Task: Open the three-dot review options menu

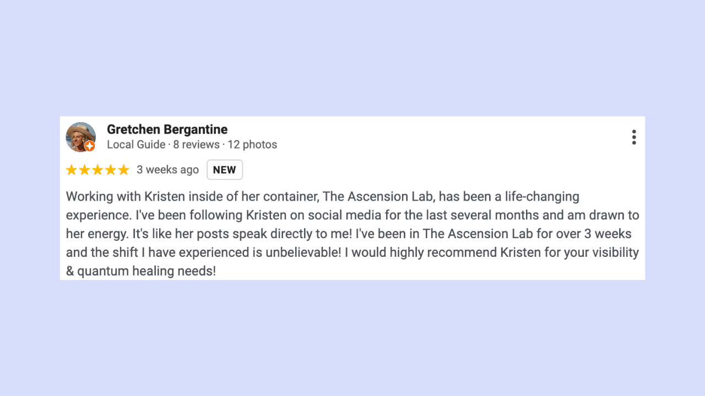Action: [x=634, y=137]
